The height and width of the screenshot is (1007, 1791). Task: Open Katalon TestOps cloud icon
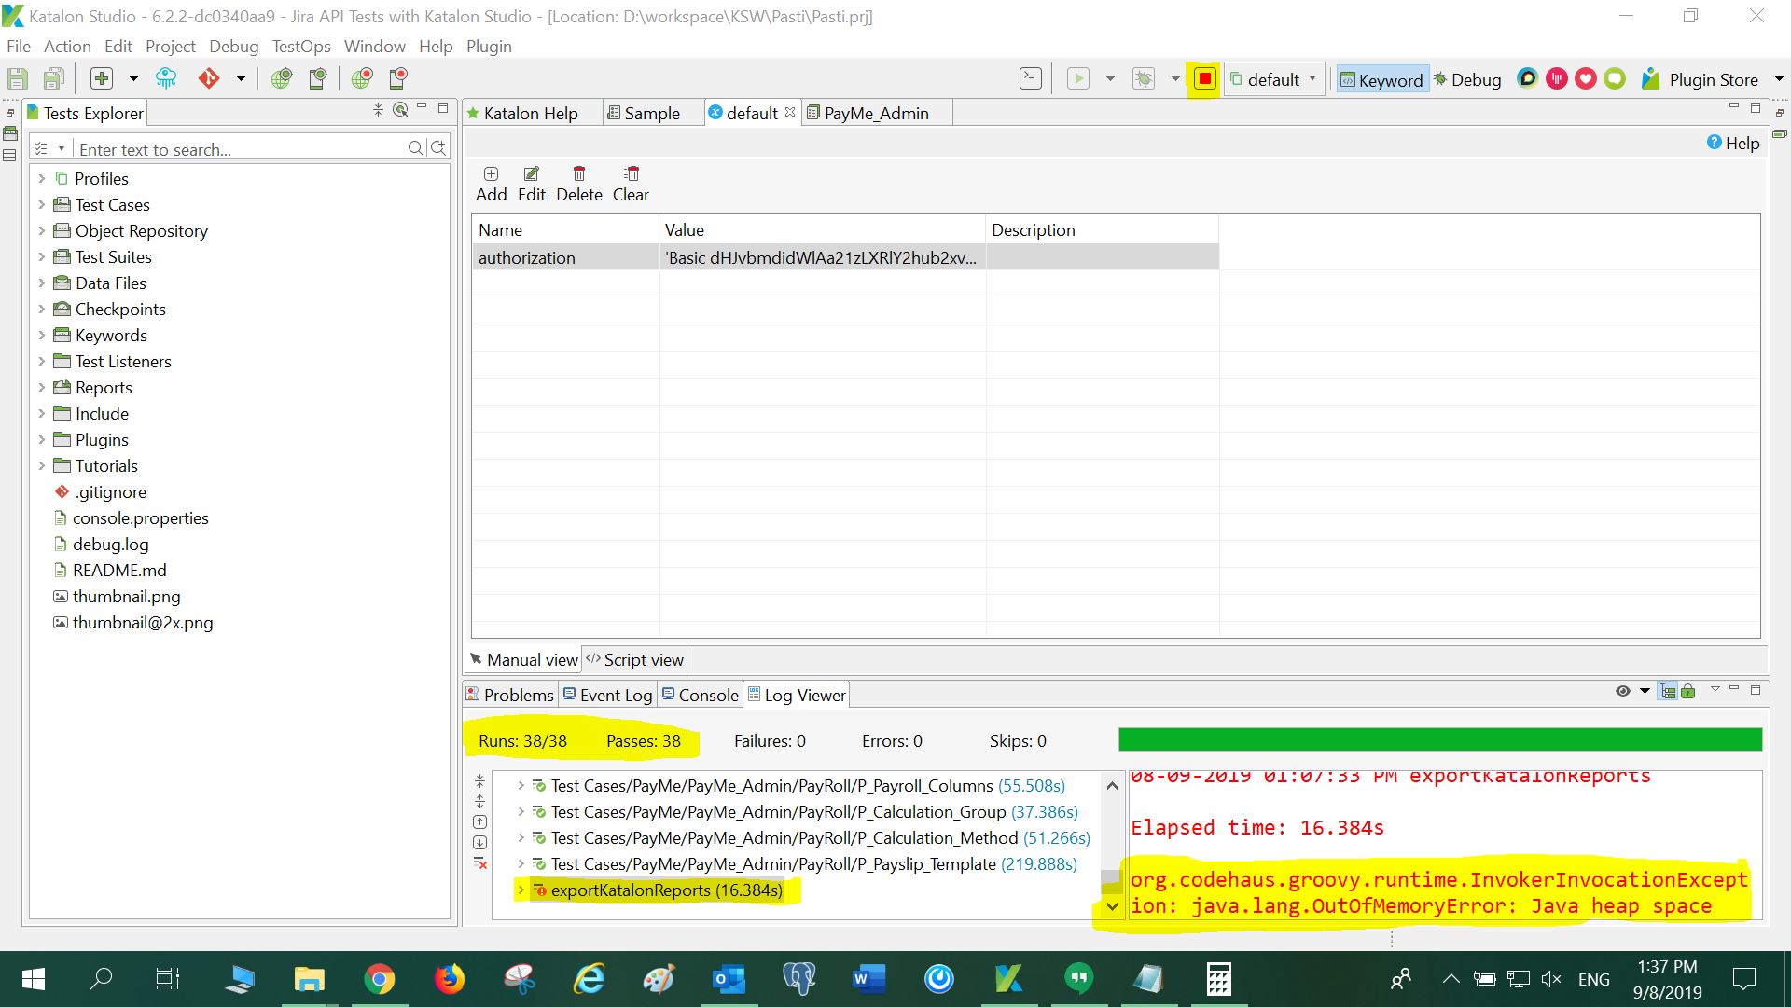(x=166, y=78)
